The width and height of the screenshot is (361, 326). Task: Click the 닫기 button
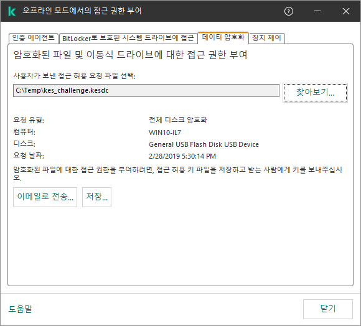328,309
